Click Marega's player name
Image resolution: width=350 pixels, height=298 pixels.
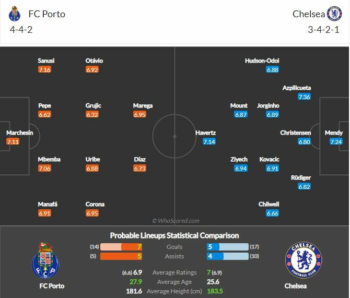click(x=143, y=105)
